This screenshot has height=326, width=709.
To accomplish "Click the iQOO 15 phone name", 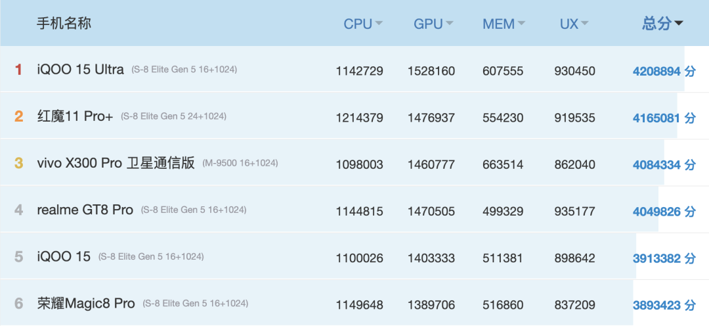I will click(x=64, y=257).
